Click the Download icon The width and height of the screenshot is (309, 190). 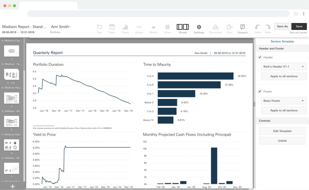(215, 27)
